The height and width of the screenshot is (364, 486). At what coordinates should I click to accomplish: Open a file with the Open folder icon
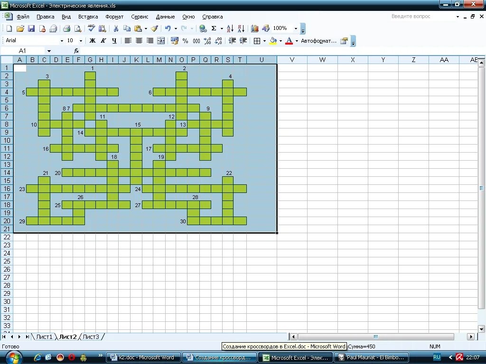tap(20, 28)
